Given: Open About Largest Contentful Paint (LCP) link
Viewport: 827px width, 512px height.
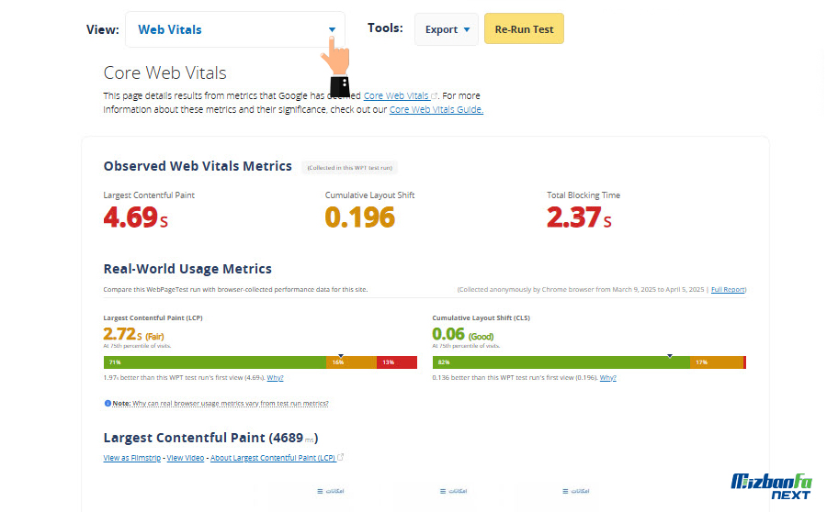Looking at the screenshot, I should 273,457.
